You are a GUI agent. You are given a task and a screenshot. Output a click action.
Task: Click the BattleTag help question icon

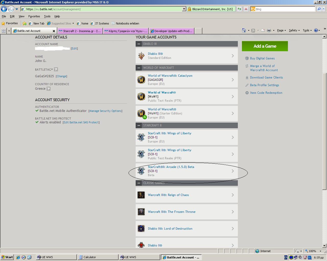(56, 69)
